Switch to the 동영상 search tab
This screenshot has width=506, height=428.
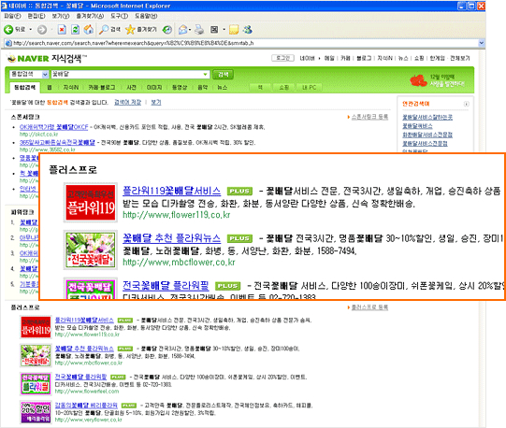pyautogui.click(x=180, y=88)
